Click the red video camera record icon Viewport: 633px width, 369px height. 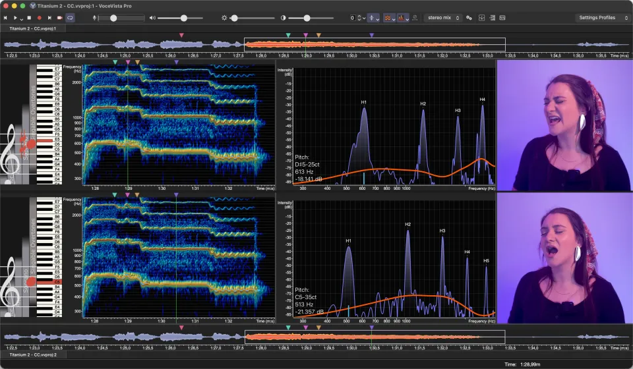pos(60,18)
